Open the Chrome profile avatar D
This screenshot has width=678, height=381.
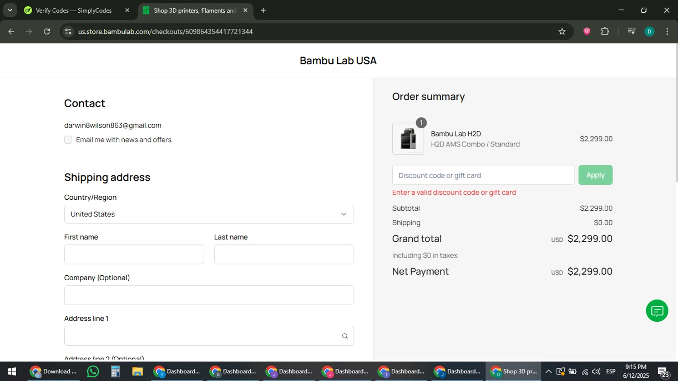click(649, 32)
